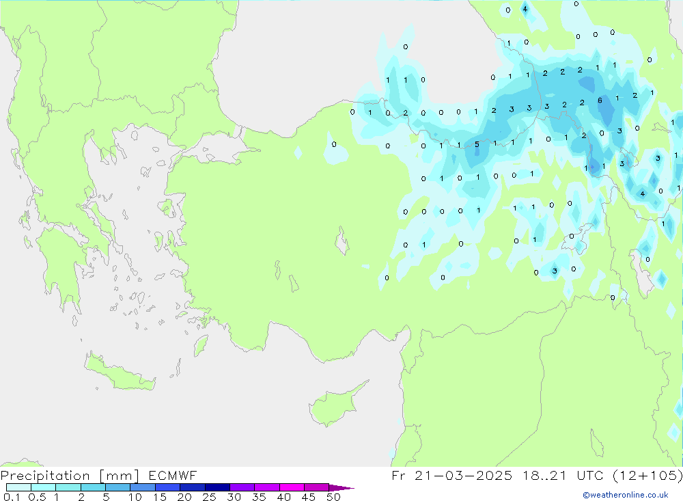Image resolution: width=683 pixels, height=501 pixels.
Task: Click the "35" legend number
Action: [259, 497]
